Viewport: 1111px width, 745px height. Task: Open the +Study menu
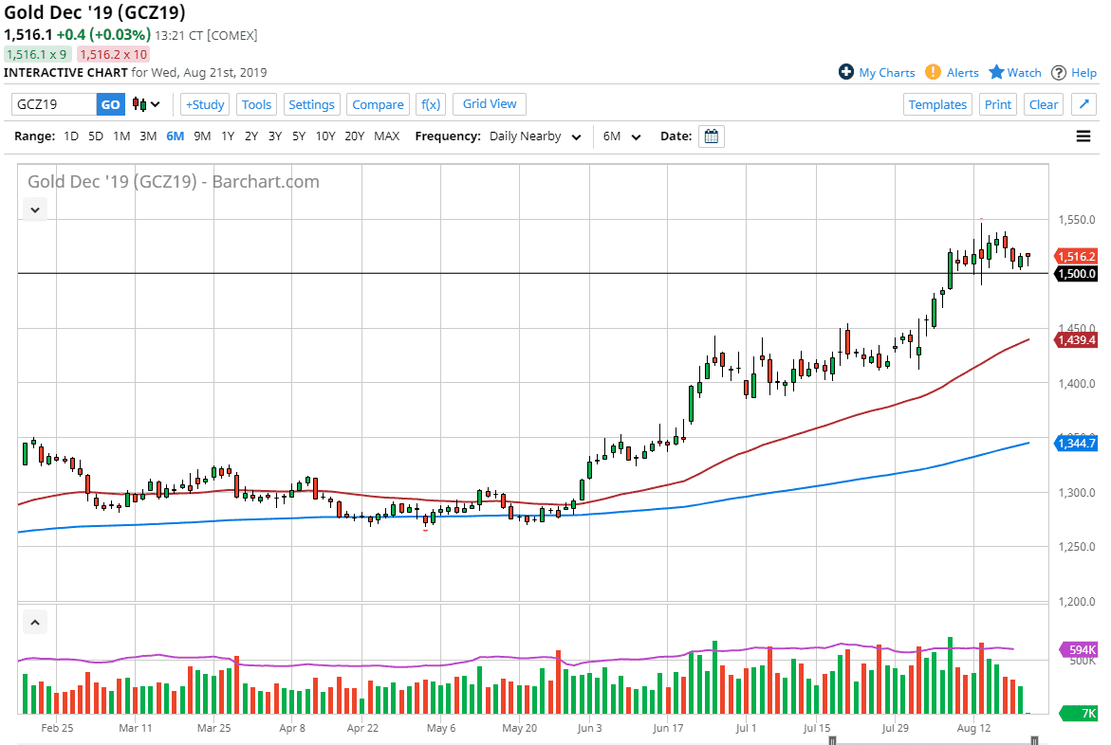205,104
